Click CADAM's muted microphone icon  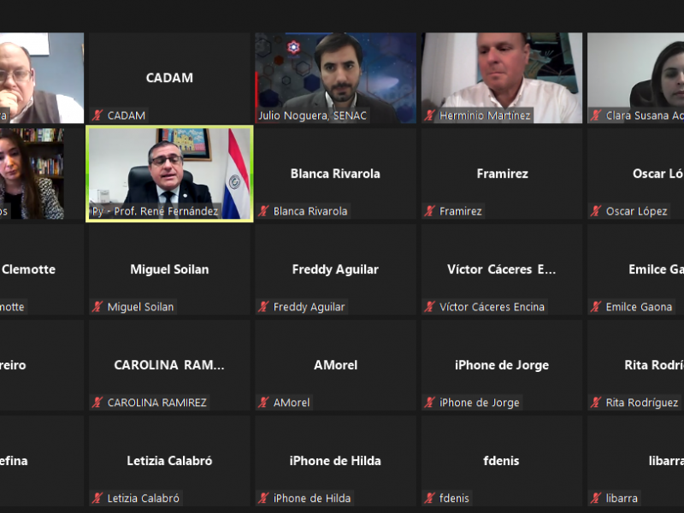(x=97, y=115)
